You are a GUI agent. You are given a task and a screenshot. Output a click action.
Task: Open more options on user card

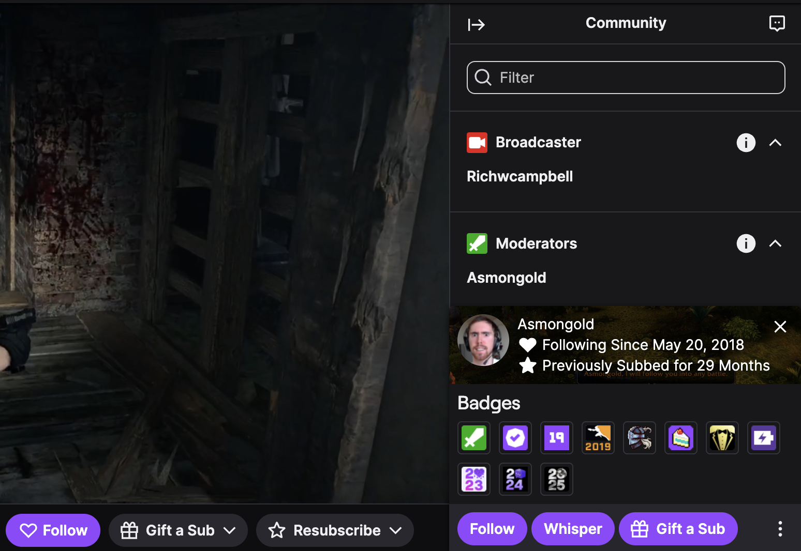coord(780,529)
